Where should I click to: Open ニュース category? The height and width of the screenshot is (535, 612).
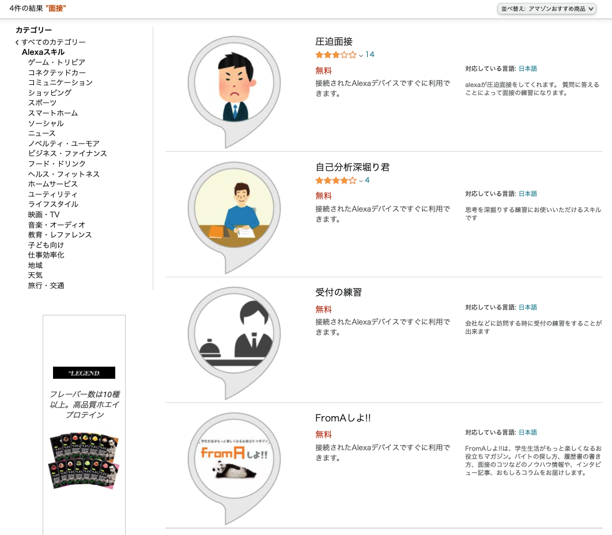coord(41,133)
